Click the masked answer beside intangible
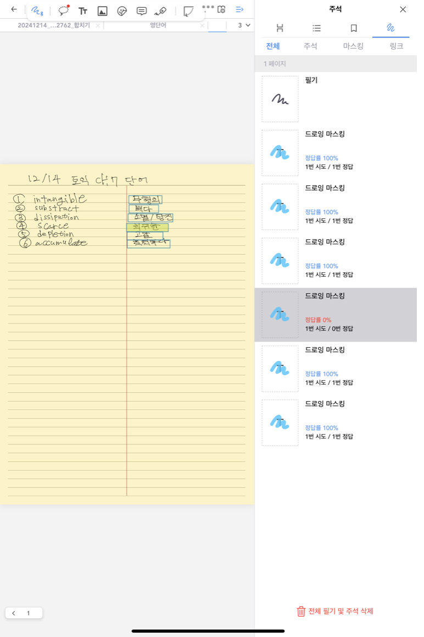Screen dimensions: 424x637 tap(145, 200)
